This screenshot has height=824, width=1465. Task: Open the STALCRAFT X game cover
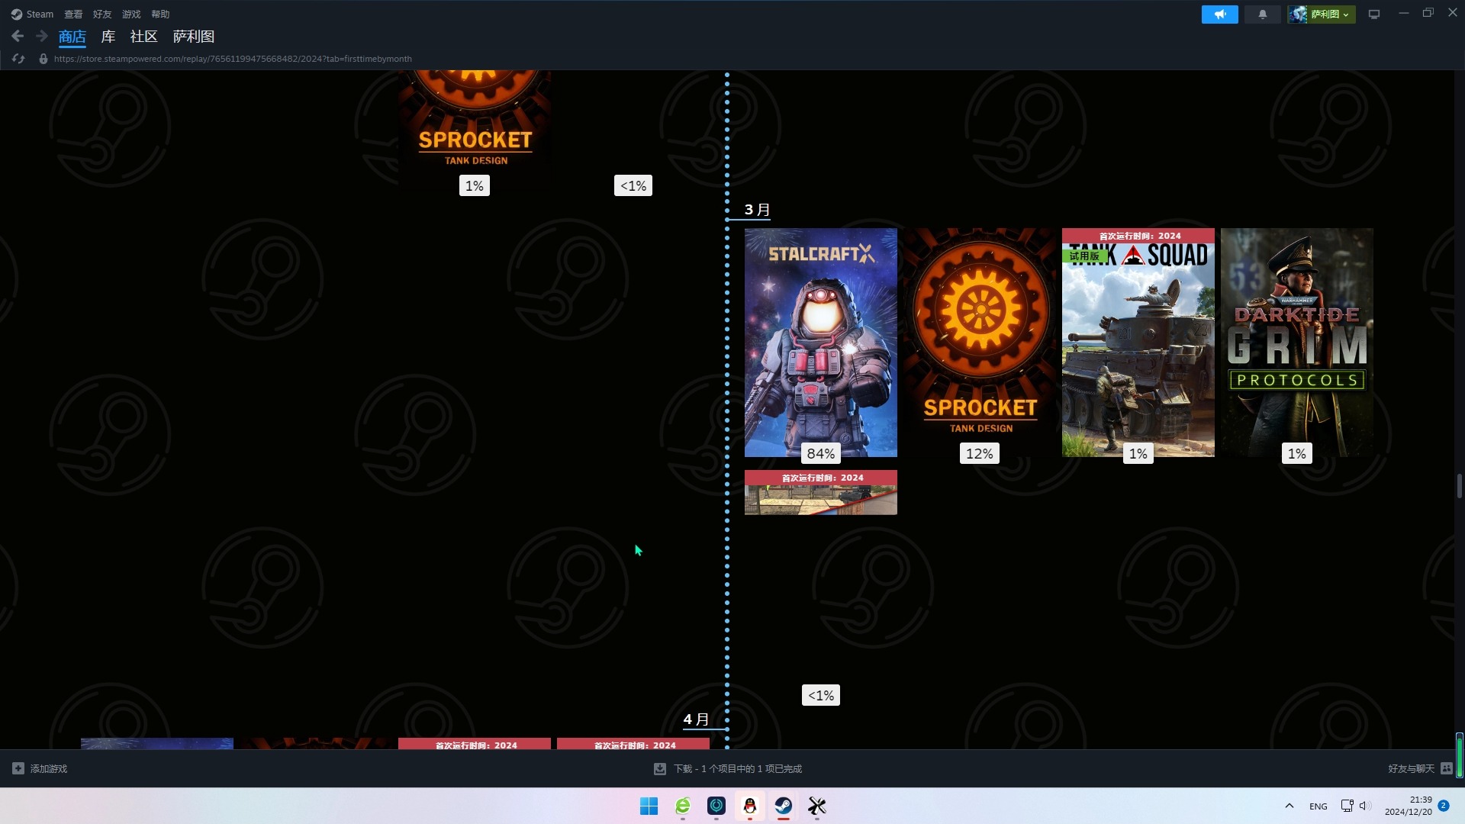[x=821, y=342]
